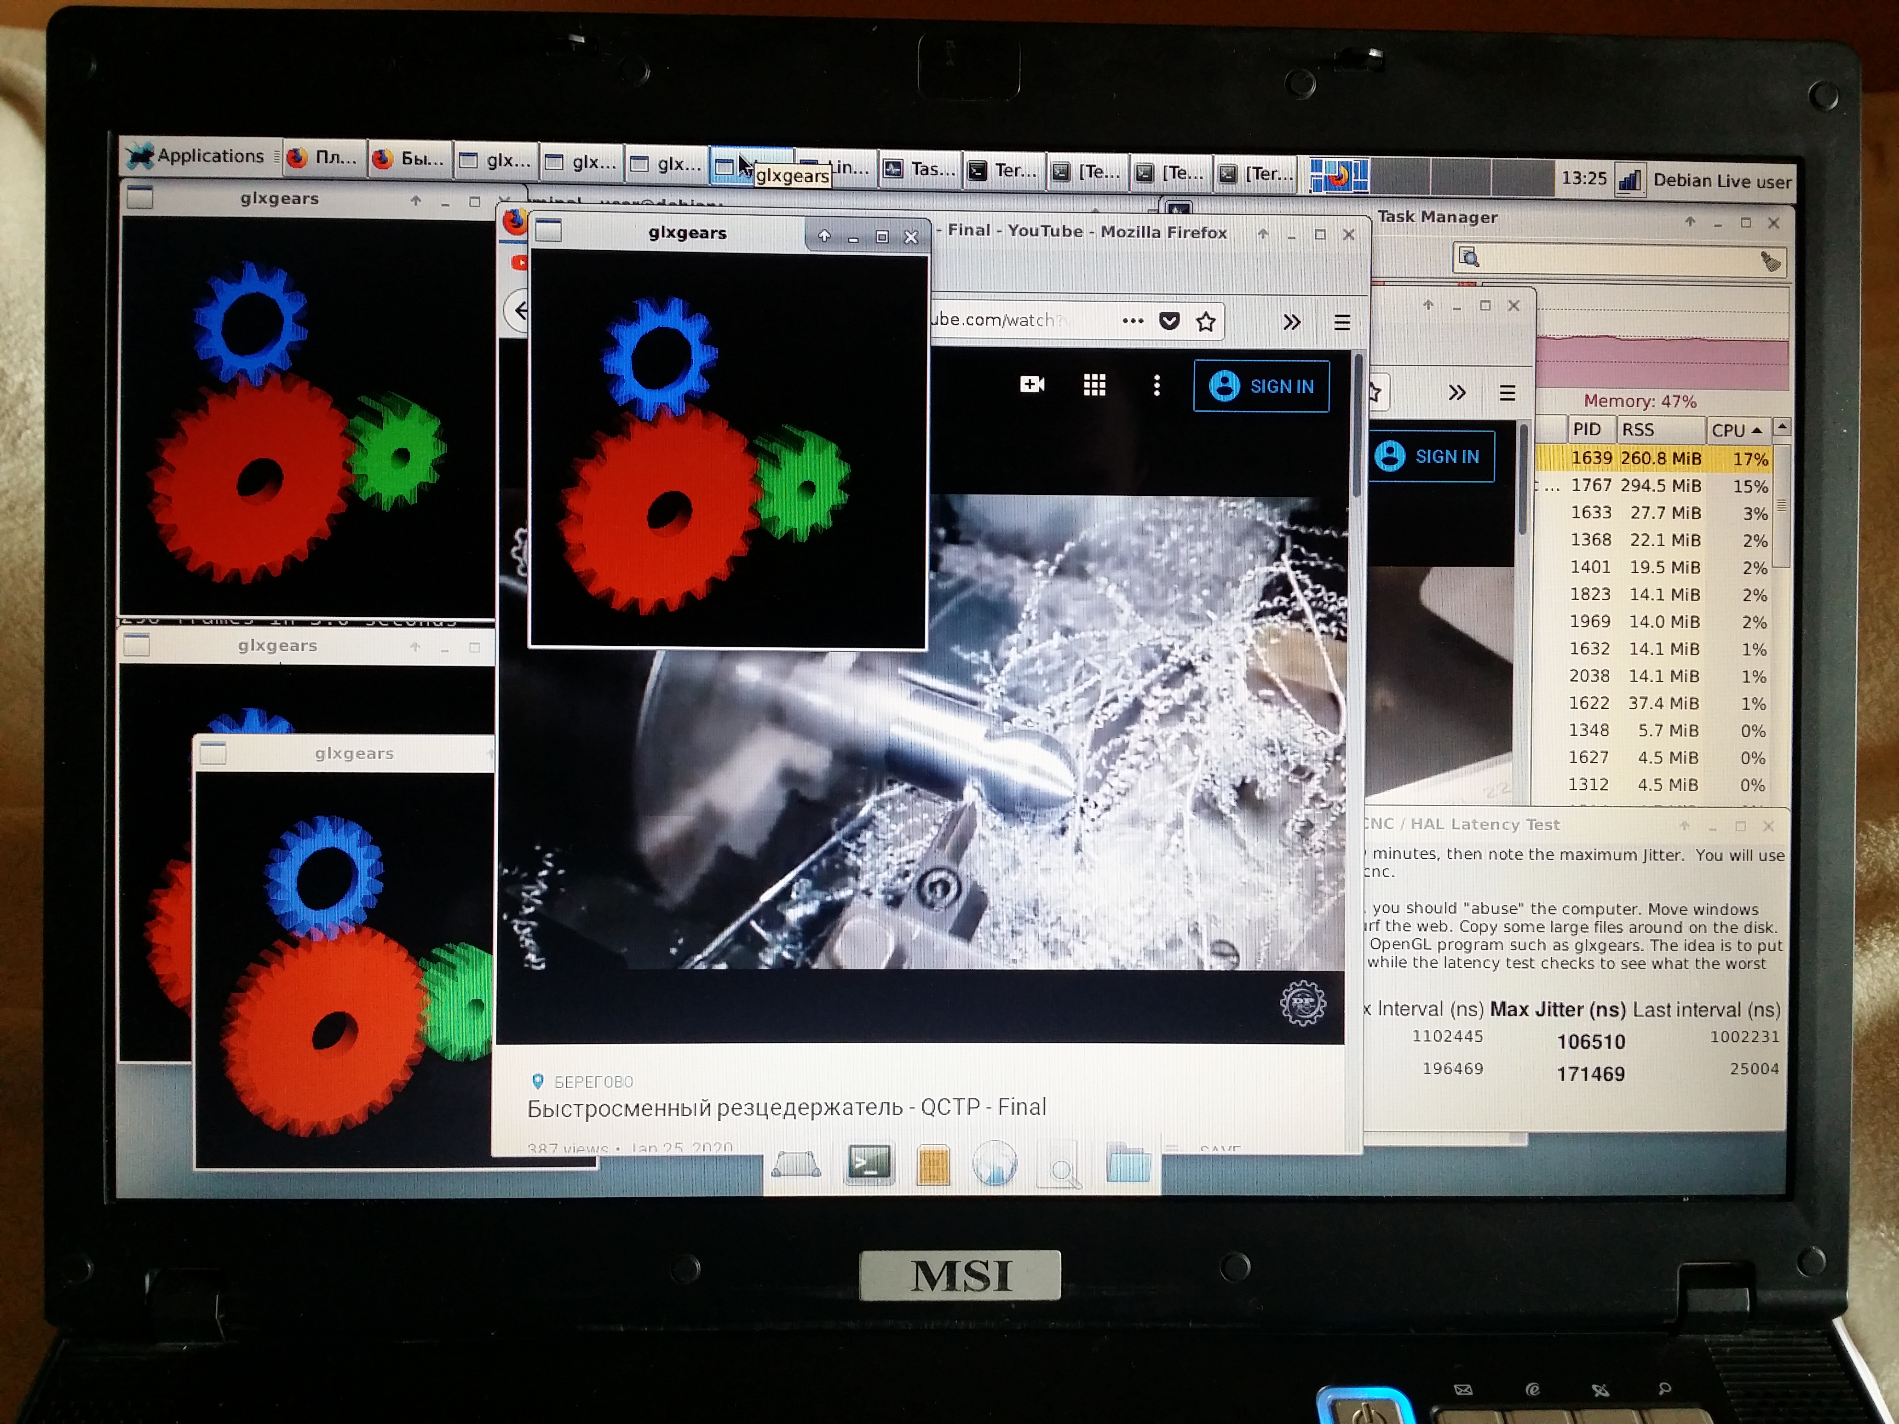
Task: Expand Firefox toolbar overflow chevron
Action: click(1291, 323)
